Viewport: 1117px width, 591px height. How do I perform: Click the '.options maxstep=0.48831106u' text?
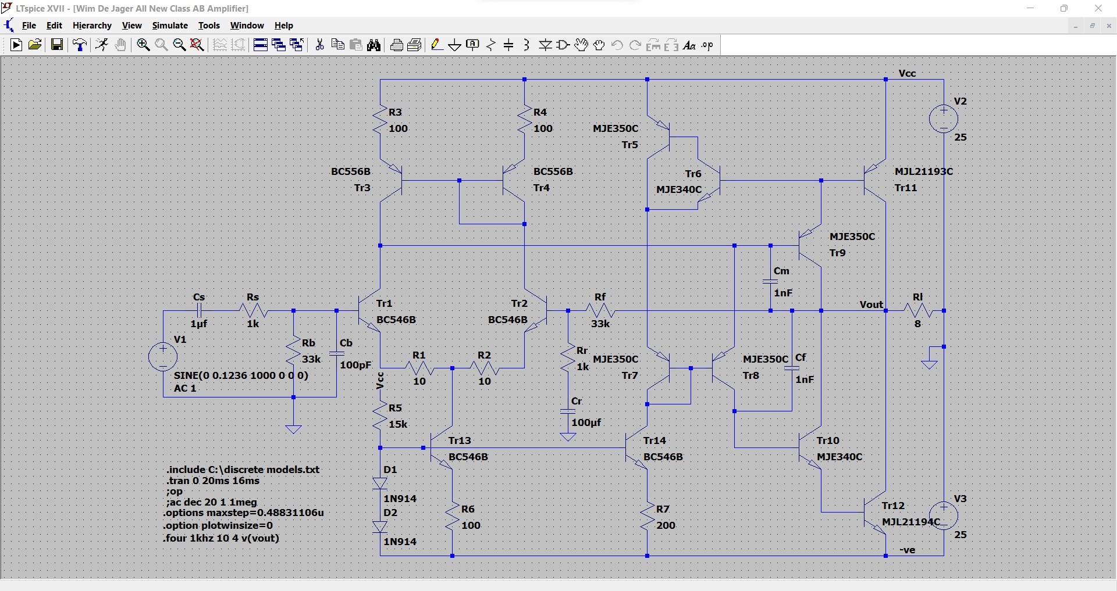tap(244, 513)
